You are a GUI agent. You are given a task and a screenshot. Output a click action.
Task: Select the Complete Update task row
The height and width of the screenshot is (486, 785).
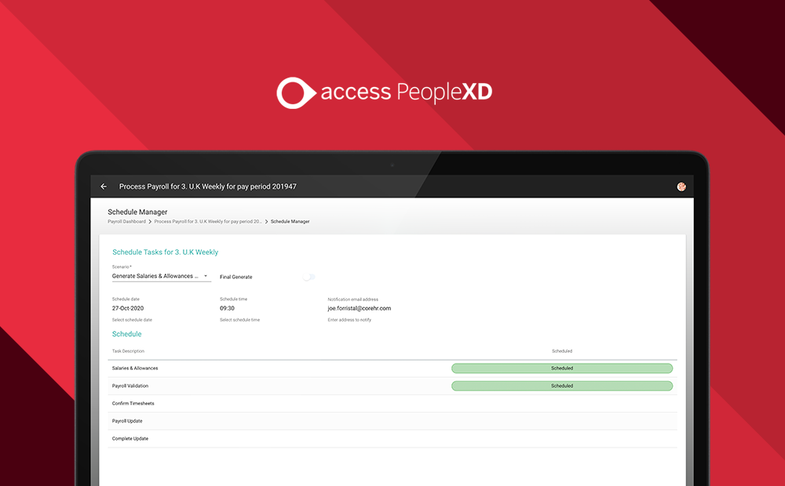[392, 438]
